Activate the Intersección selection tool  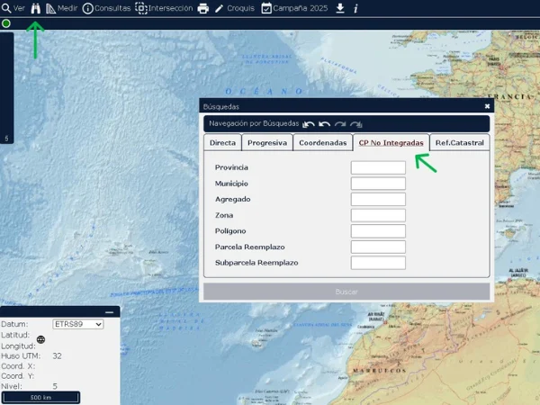click(163, 8)
